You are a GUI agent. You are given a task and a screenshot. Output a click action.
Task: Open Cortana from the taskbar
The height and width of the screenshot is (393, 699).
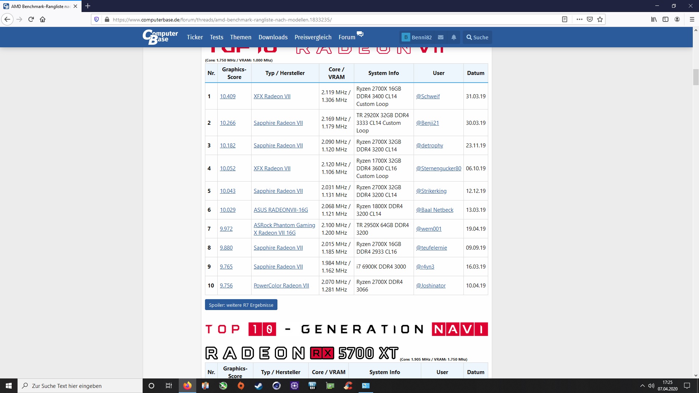[x=151, y=386]
